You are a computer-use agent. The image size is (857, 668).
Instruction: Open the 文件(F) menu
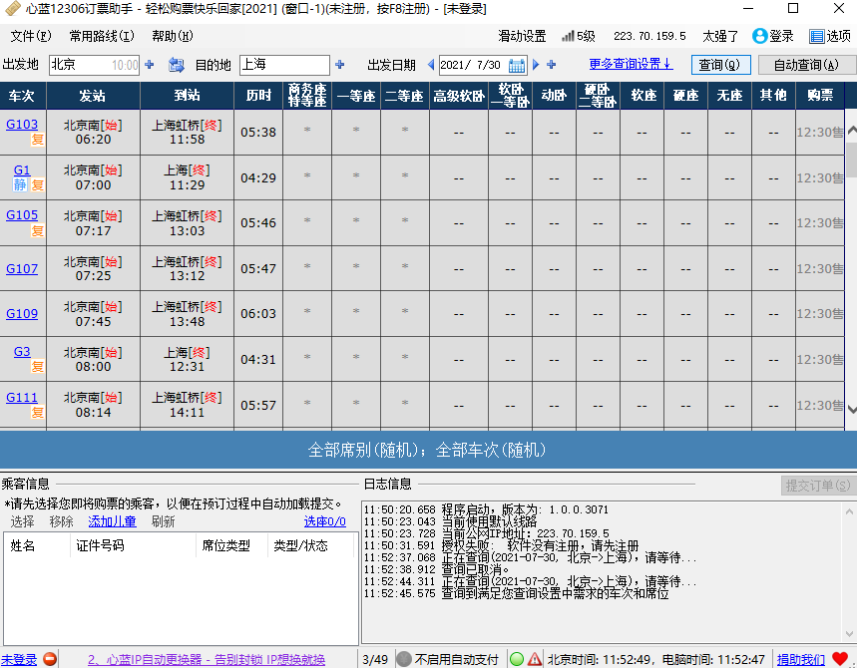coord(31,36)
